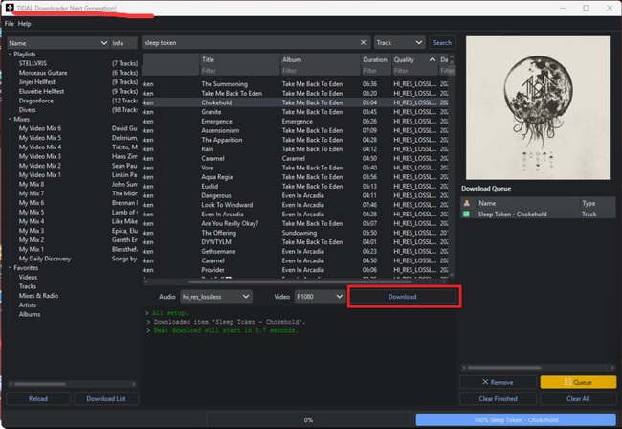The image size is (622, 429).
Task: Open Albums under Favorites
Action: tap(30, 314)
